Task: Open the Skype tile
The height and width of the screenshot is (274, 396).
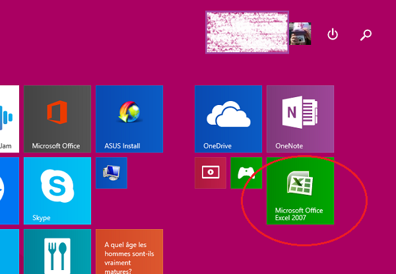Action: click(57, 191)
